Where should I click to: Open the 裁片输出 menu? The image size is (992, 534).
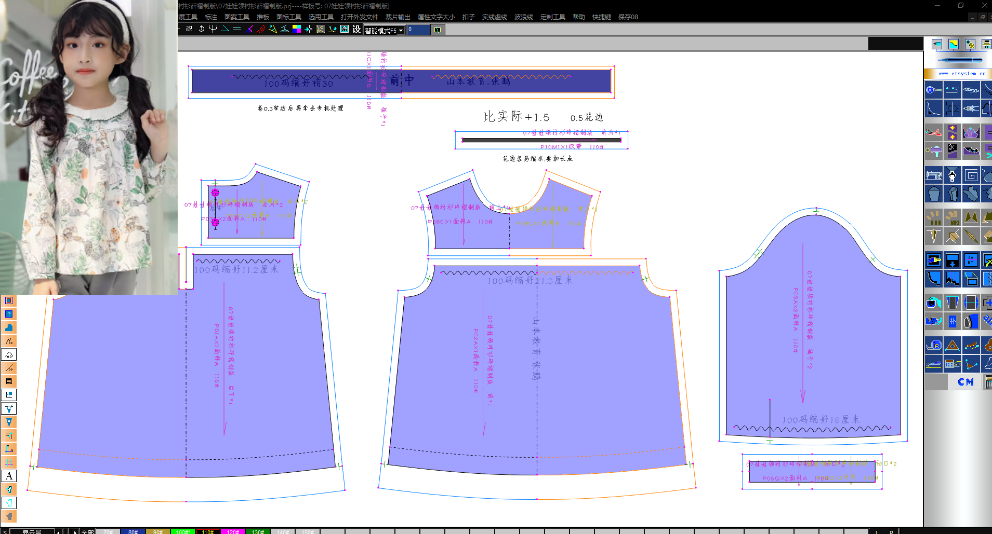[398, 17]
